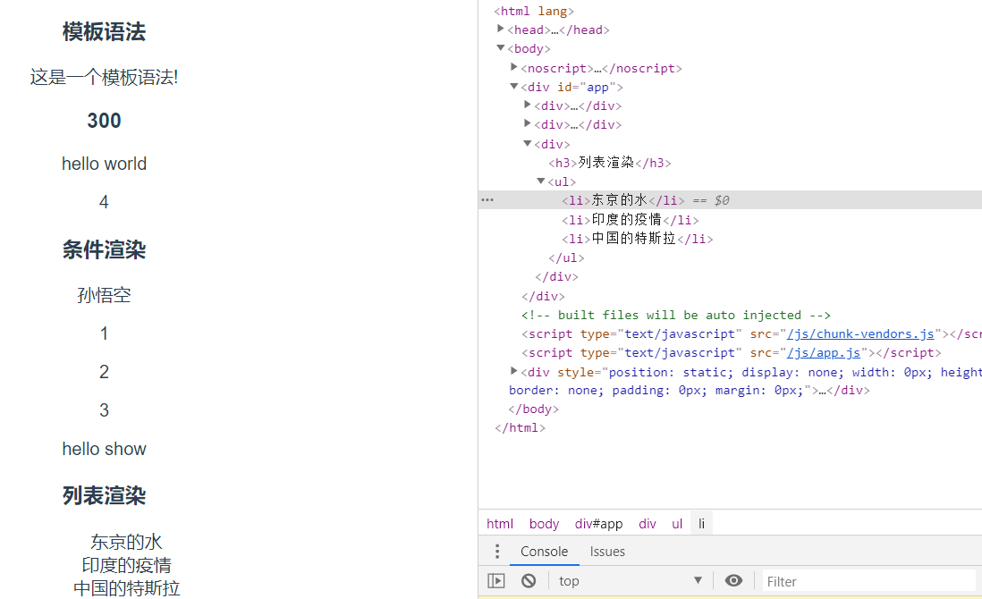The width and height of the screenshot is (982, 599).
Task: Select the h3 列表渲染 node in the DOM tree
Action: pyautogui.click(x=609, y=163)
